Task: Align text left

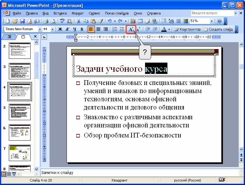Action: 91,29
